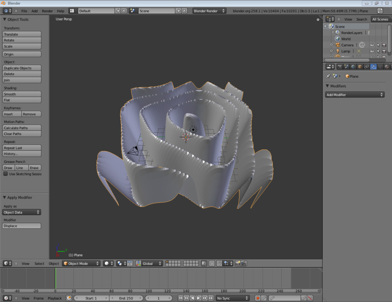Image resolution: width=392 pixels, height=302 pixels.
Task: Click the fullscreen toggle icon top-right
Action: [380, 11]
